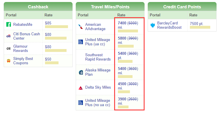Click the $85 cashback rate

tap(48, 23)
